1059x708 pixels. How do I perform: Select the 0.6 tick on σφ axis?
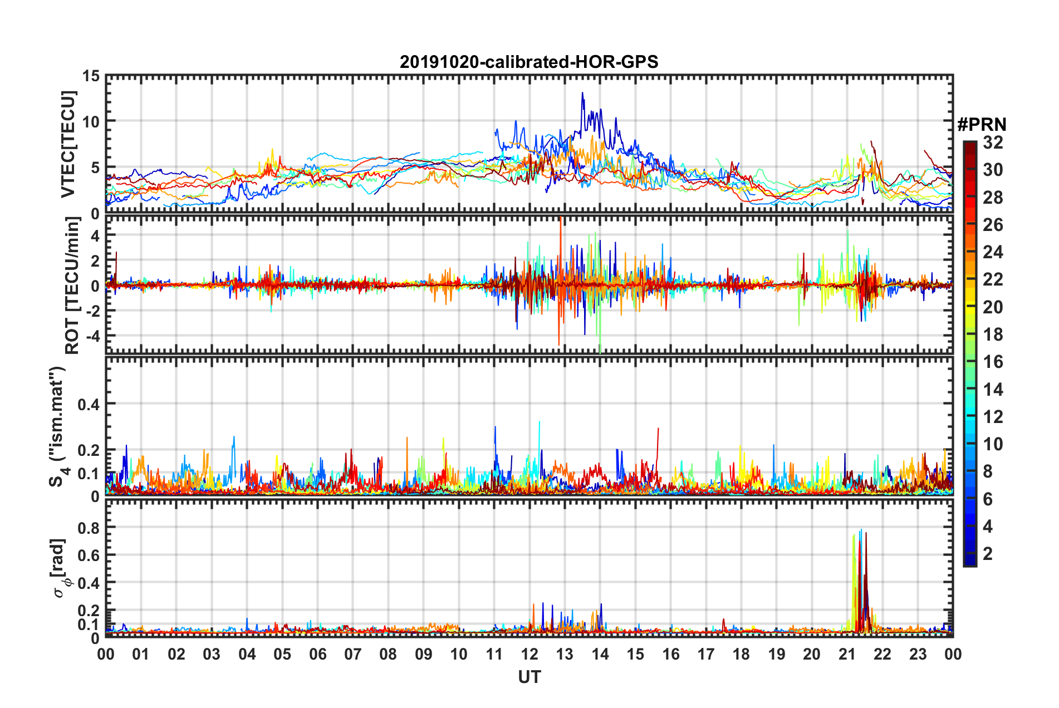tap(89, 555)
